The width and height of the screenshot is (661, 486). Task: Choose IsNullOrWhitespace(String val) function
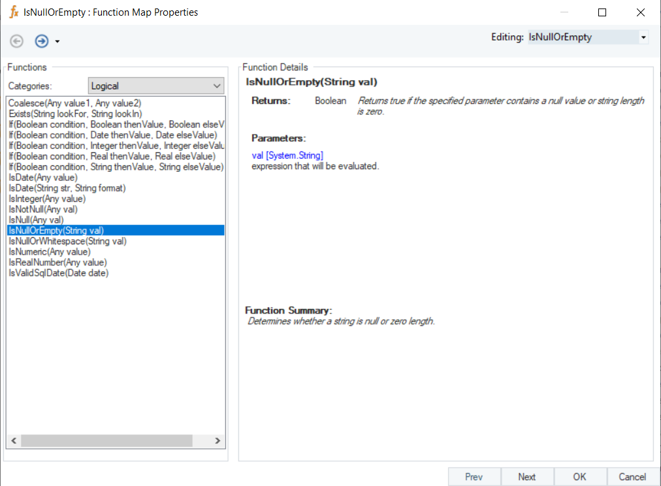67,241
